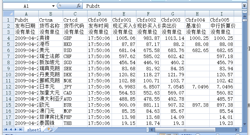
Task: Click the fx insert function icon
Action: coord(79,6)
